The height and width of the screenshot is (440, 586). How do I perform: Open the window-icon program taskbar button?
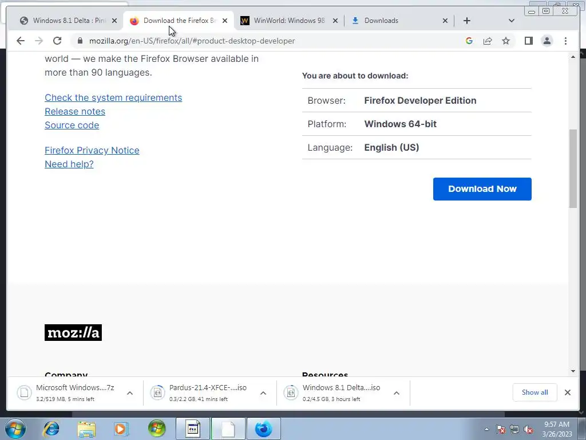(193, 429)
